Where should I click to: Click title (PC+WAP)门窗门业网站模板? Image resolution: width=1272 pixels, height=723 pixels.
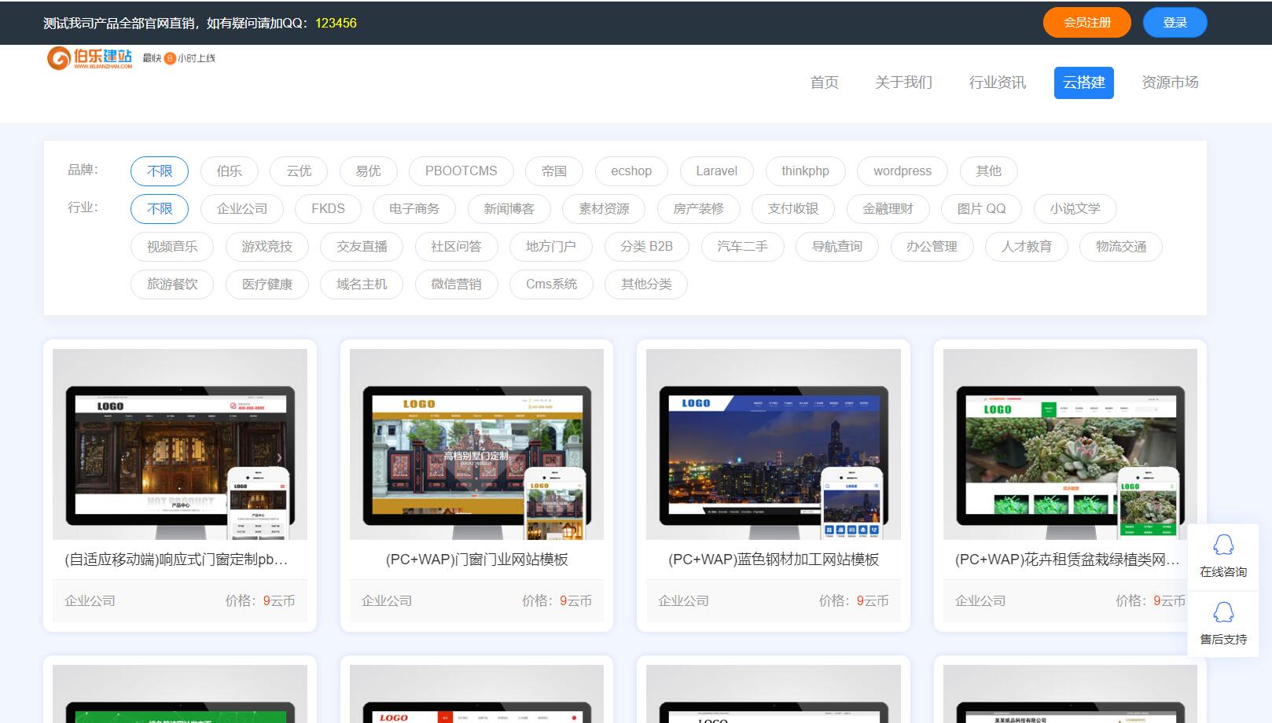coord(476,560)
